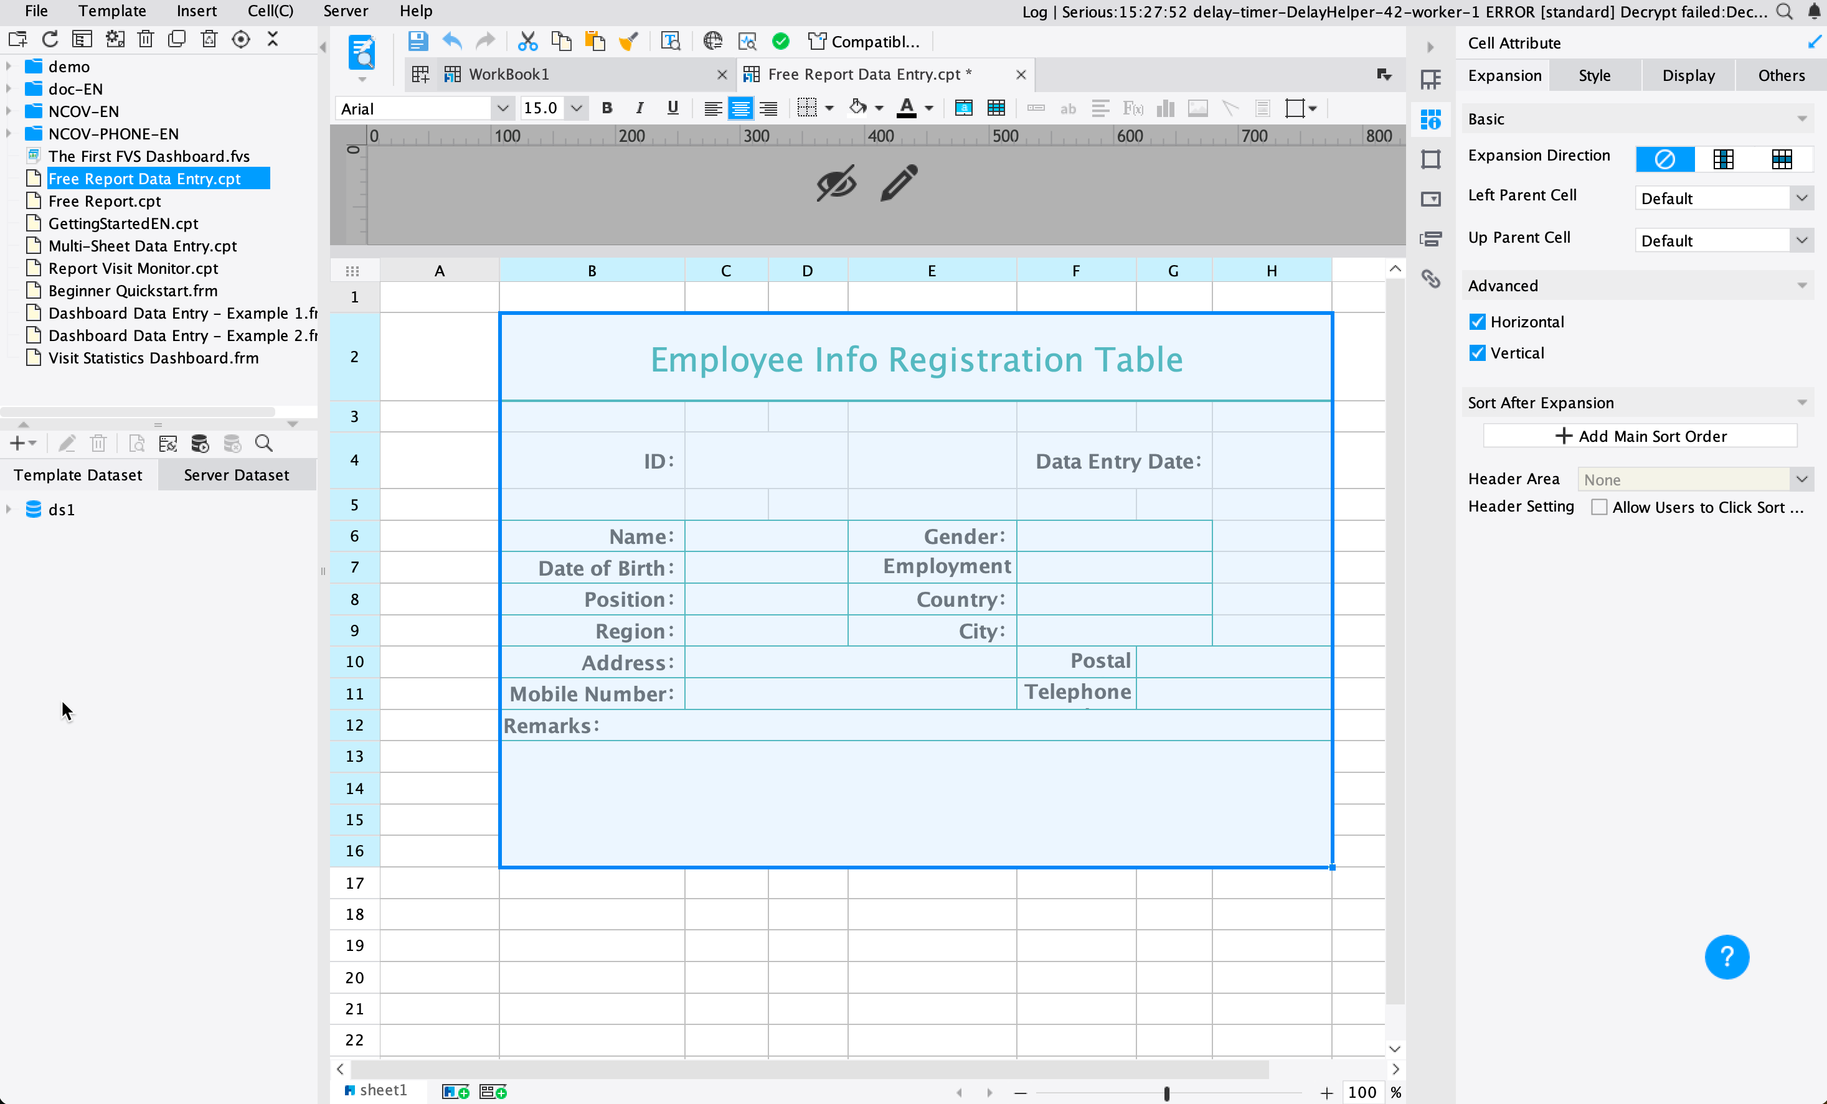1827x1104 pixels.
Task: Click the dataset search magnifier icon
Action: (264, 444)
